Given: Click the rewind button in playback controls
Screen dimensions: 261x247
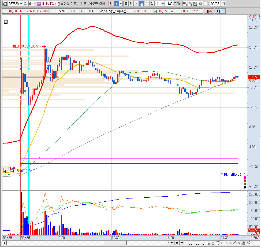Looking at the screenshot, I should (173, 243).
